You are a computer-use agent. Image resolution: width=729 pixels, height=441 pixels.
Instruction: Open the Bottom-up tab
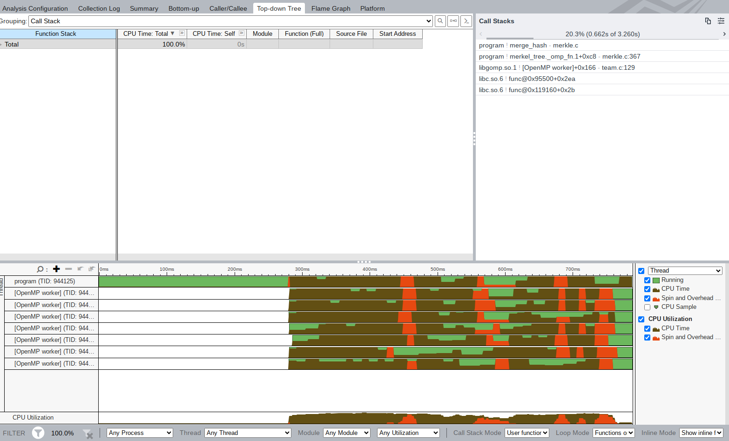(x=183, y=8)
